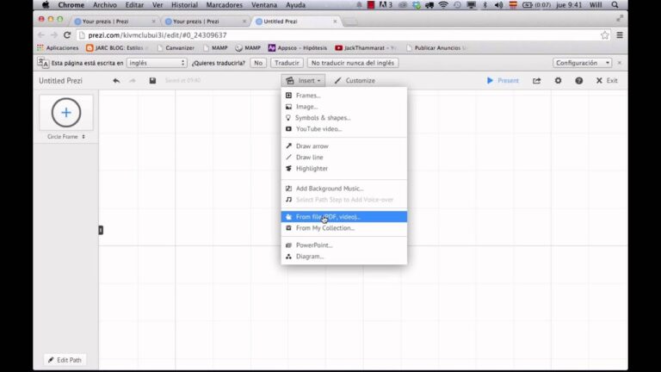The width and height of the screenshot is (661, 372).
Task: Open the Archivo menu in menu bar
Action: (x=104, y=5)
